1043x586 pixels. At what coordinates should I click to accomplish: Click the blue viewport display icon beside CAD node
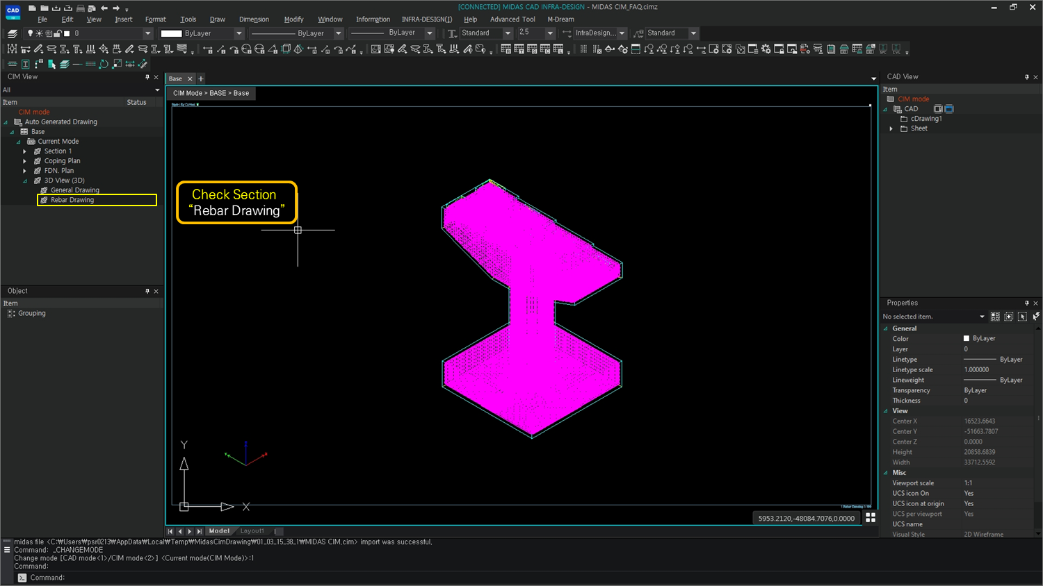click(948, 109)
